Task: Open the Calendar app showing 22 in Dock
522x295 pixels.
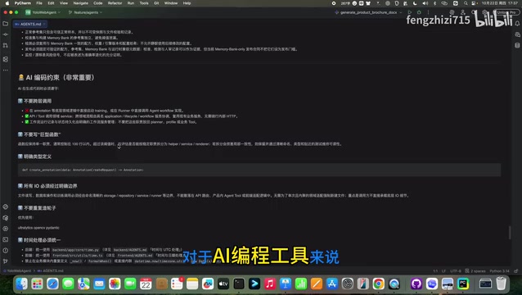Action: pos(146,284)
